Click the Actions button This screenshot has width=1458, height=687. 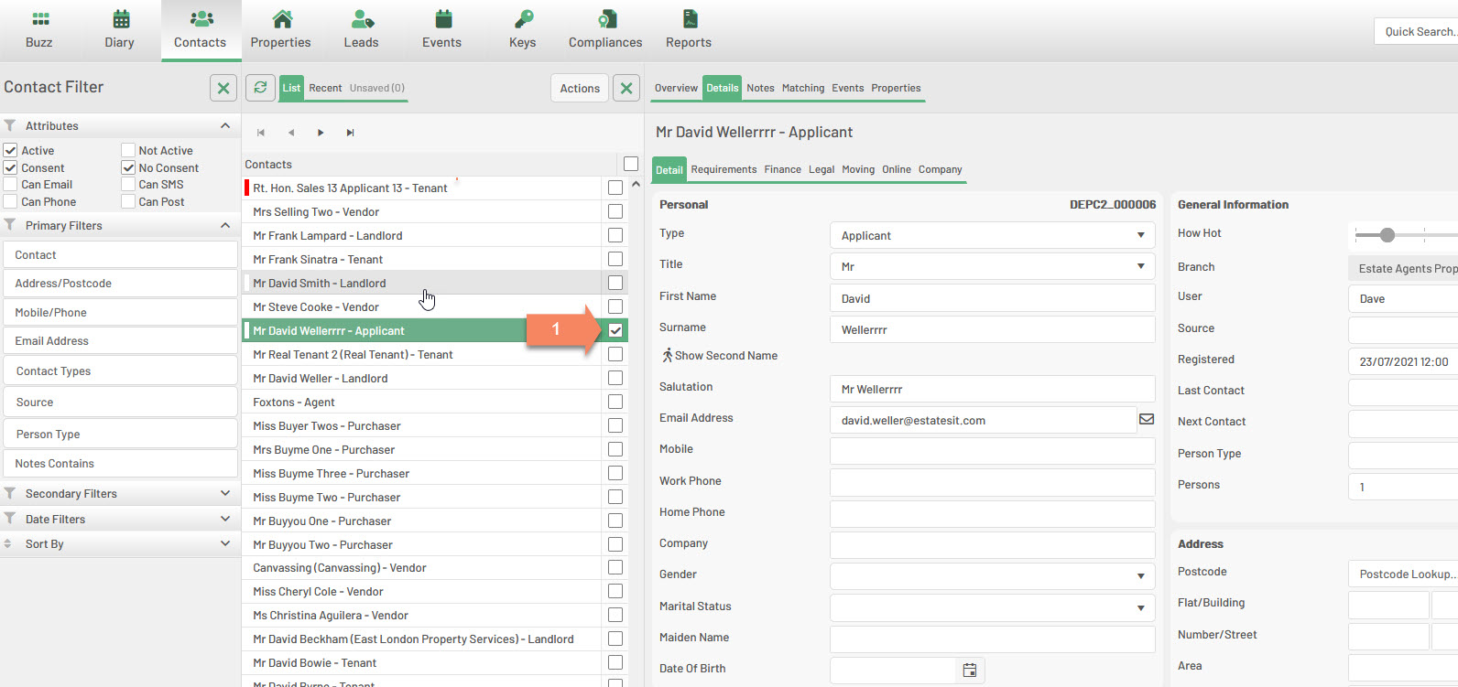pos(580,89)
